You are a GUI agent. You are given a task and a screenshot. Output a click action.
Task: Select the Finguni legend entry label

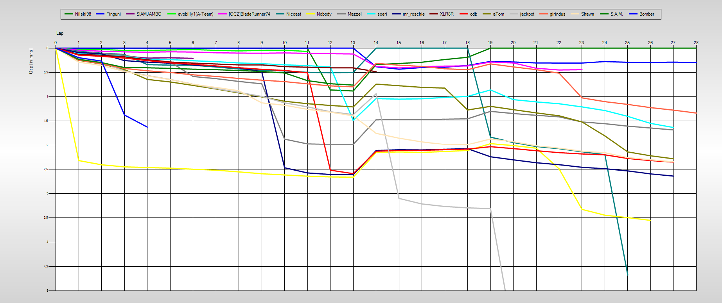(x=113, y=14)
